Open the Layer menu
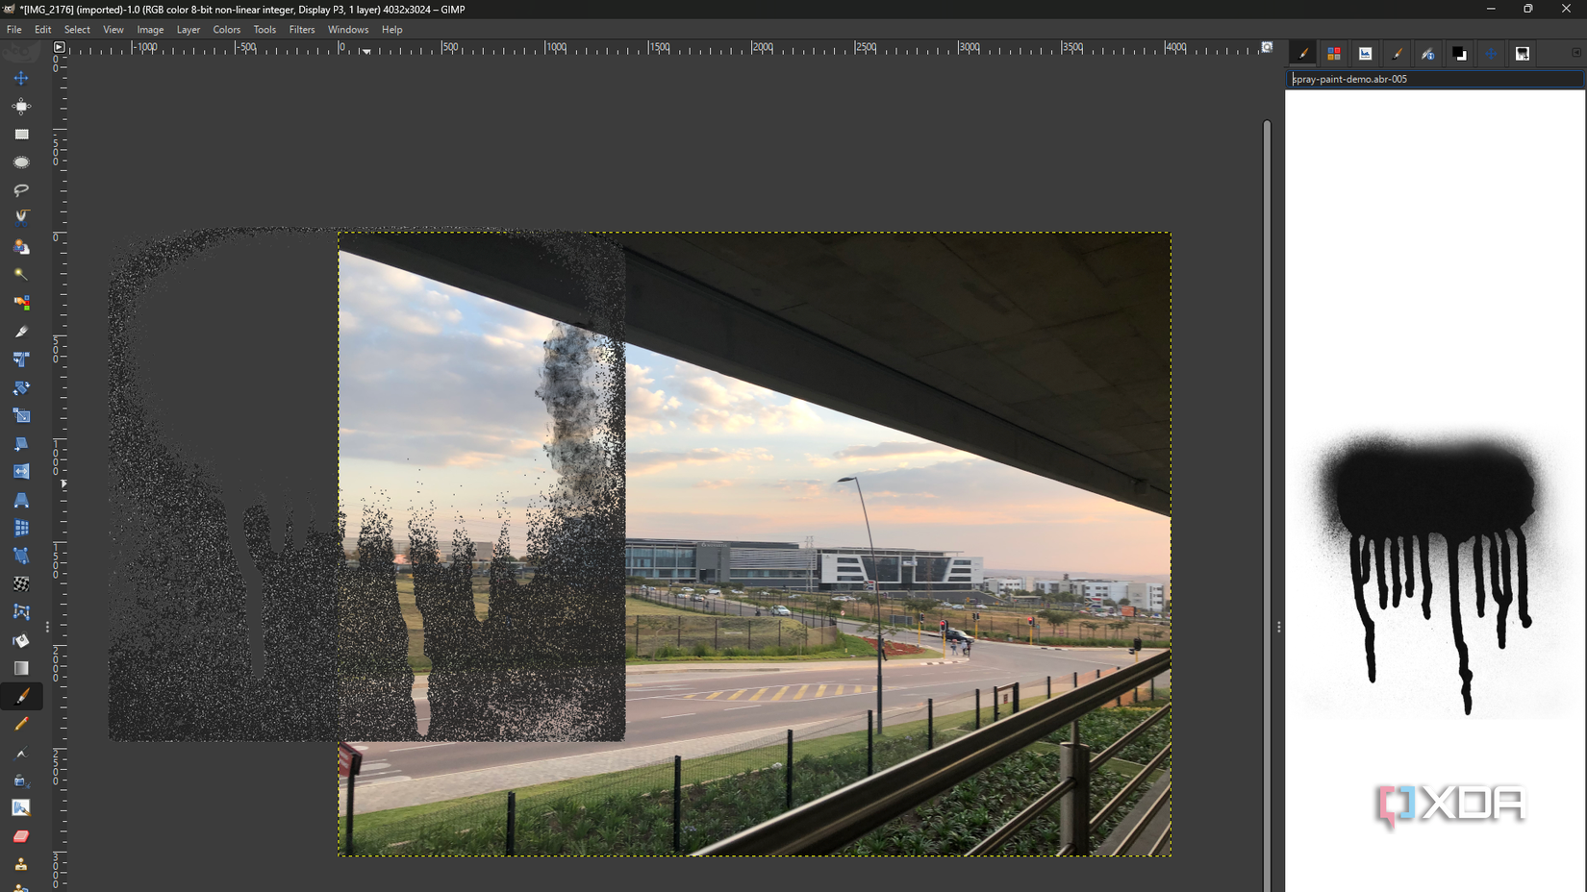Screen dimensions: 1587x892 (x=189, y=30)
